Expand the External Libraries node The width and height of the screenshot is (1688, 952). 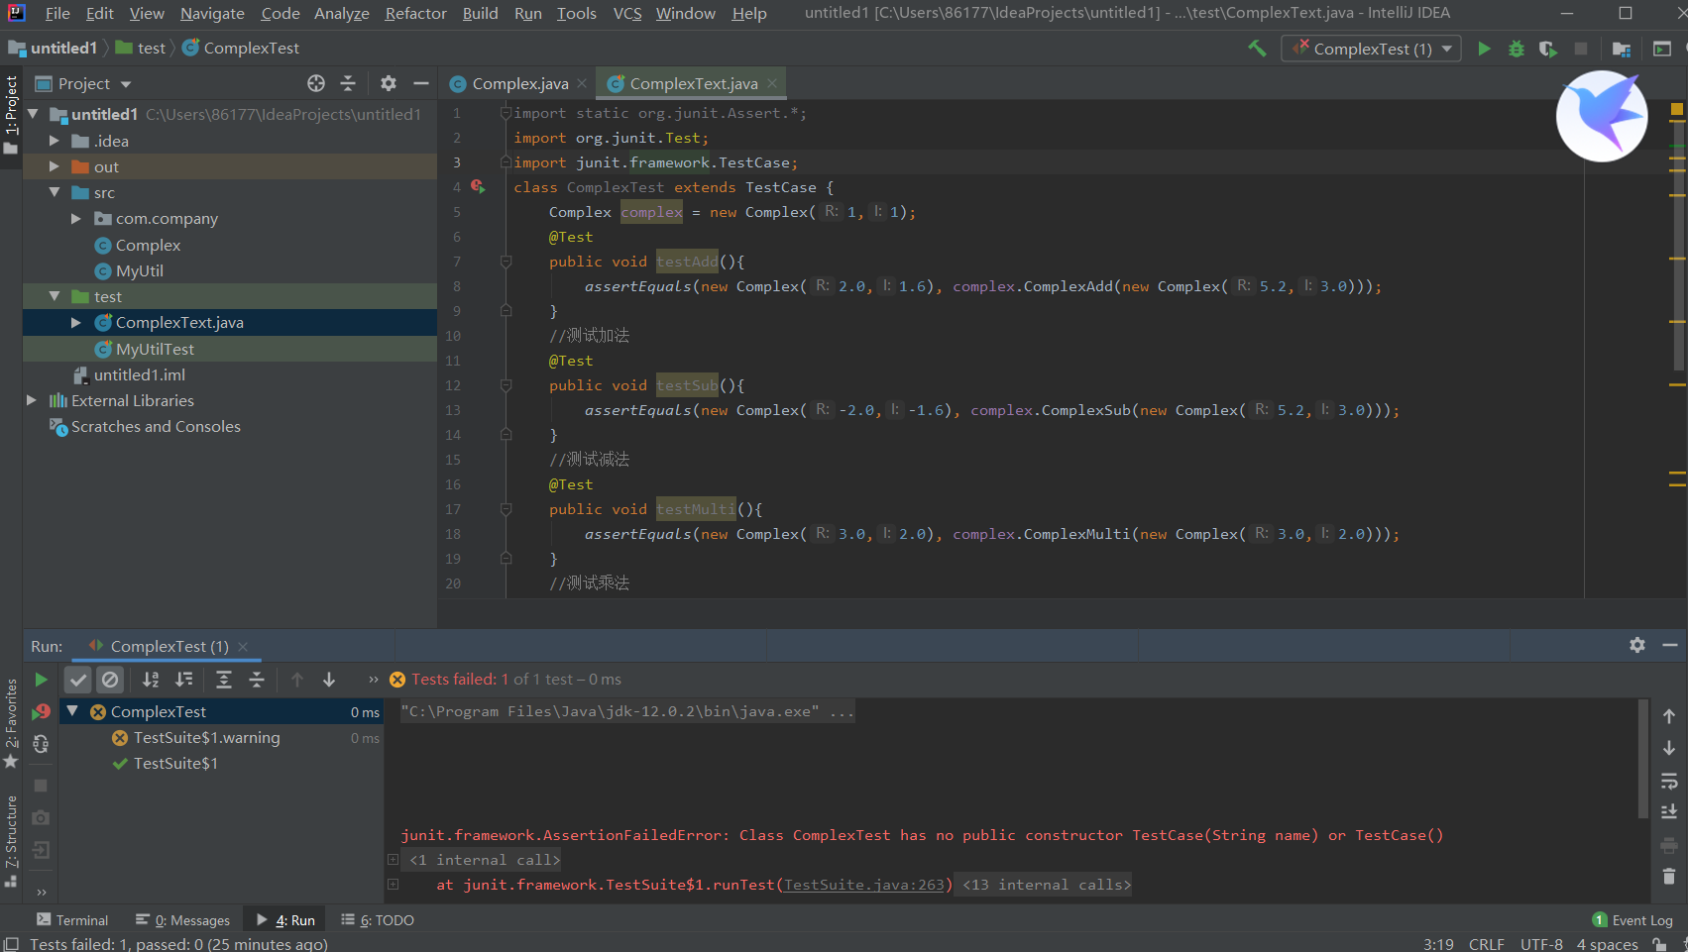pyautogui.click(x=32, y=400)
